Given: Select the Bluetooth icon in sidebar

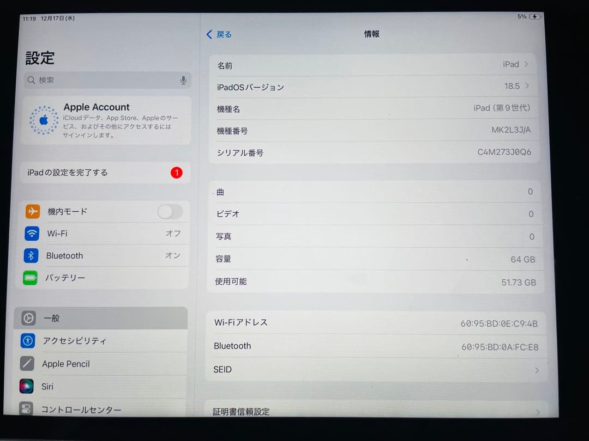Looking at the screenshot, I should tap(32, 255).
